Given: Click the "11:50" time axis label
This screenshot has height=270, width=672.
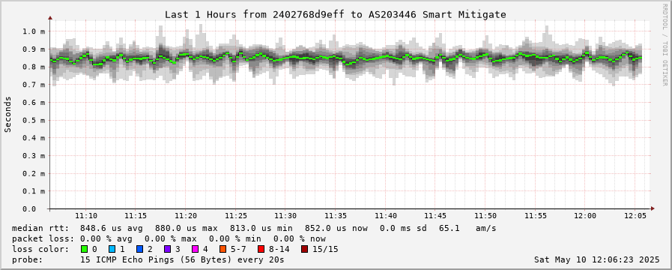Looking at the screenshot, I should pyautogui.click(x=485, y=216).
